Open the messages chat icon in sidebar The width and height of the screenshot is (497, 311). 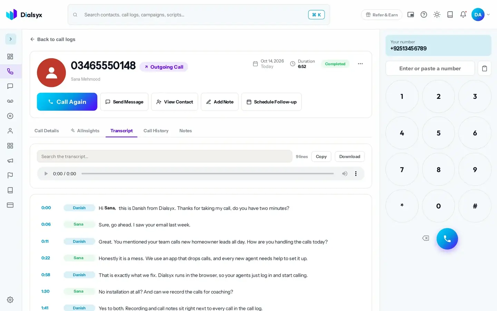10,86
